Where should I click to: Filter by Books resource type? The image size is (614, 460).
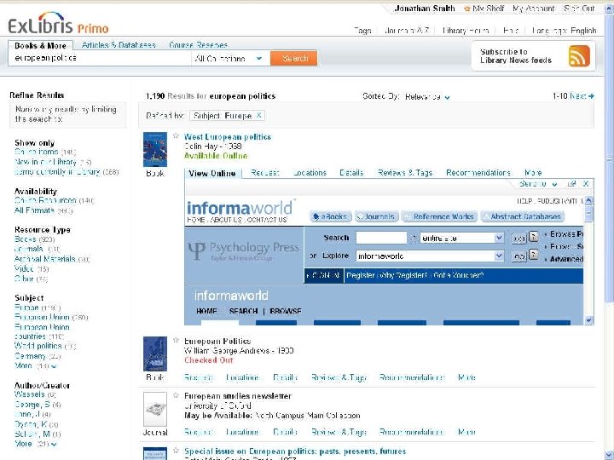pos(25,239)
